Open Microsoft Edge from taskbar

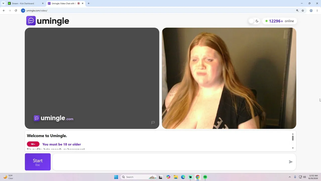coord(183,177)
